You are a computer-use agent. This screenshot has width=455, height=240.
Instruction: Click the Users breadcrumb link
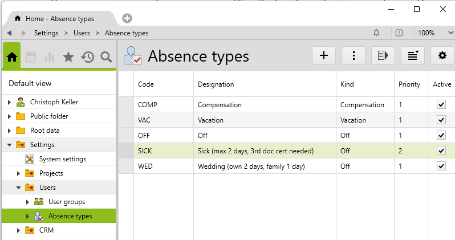click(81, 33)
